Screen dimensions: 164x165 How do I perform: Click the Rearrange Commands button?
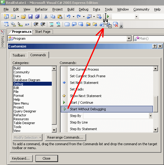pos(65,137)
